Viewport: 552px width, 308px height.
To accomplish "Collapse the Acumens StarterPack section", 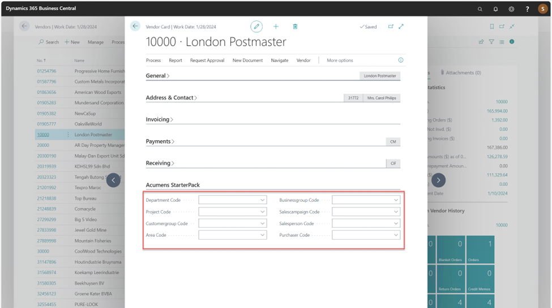I will pos(173,185).
